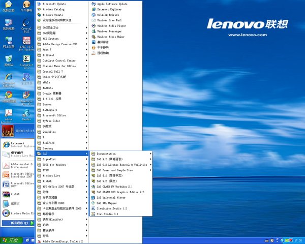
Task: Launch Internet Explorer from programs list
Action: point(115,9)
